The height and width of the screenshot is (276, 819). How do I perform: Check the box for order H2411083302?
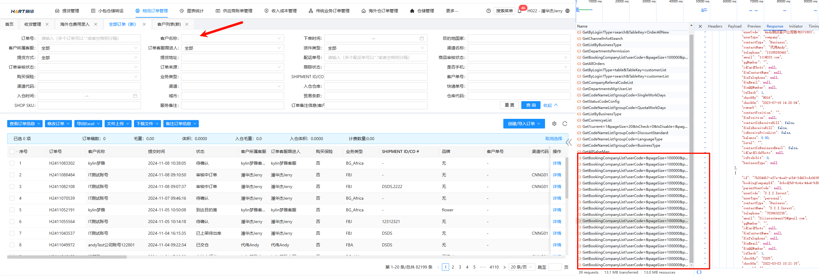pos(12,163)
